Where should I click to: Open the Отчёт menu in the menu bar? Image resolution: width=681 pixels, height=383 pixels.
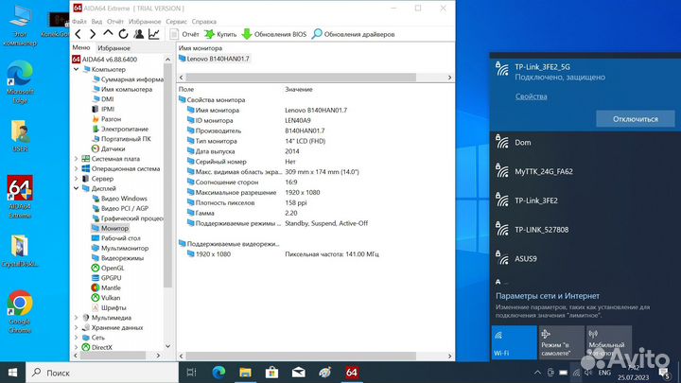tap(115, 21)
